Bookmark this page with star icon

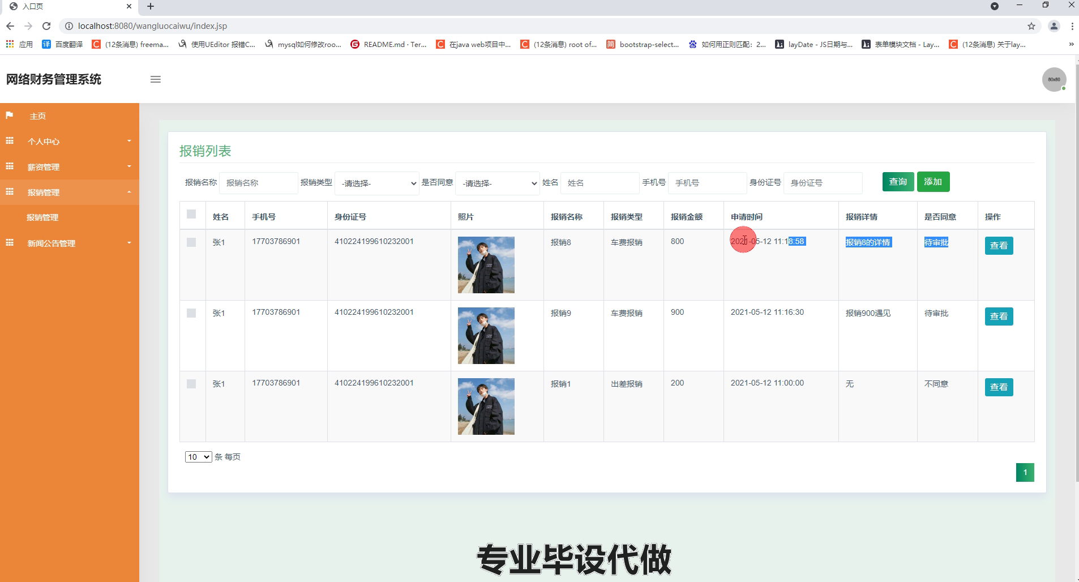tap(1031, 26)
